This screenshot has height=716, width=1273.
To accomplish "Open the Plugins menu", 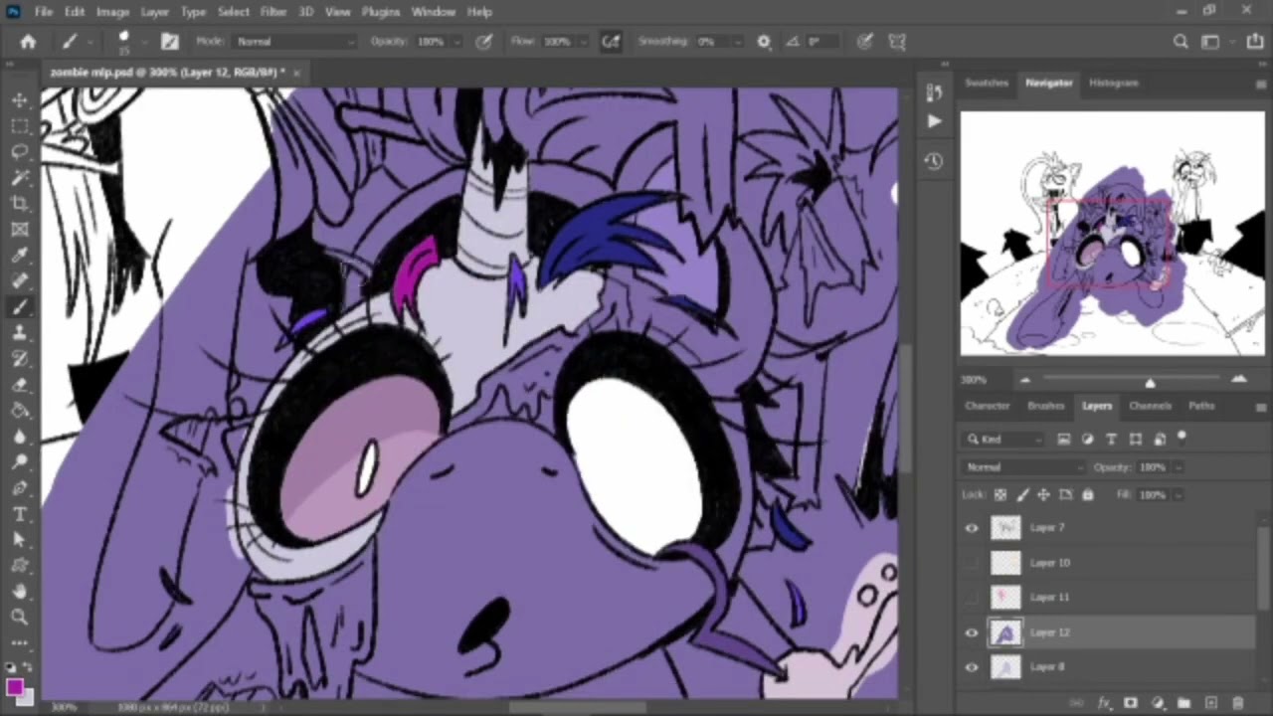I will click(x=380, y=12).
